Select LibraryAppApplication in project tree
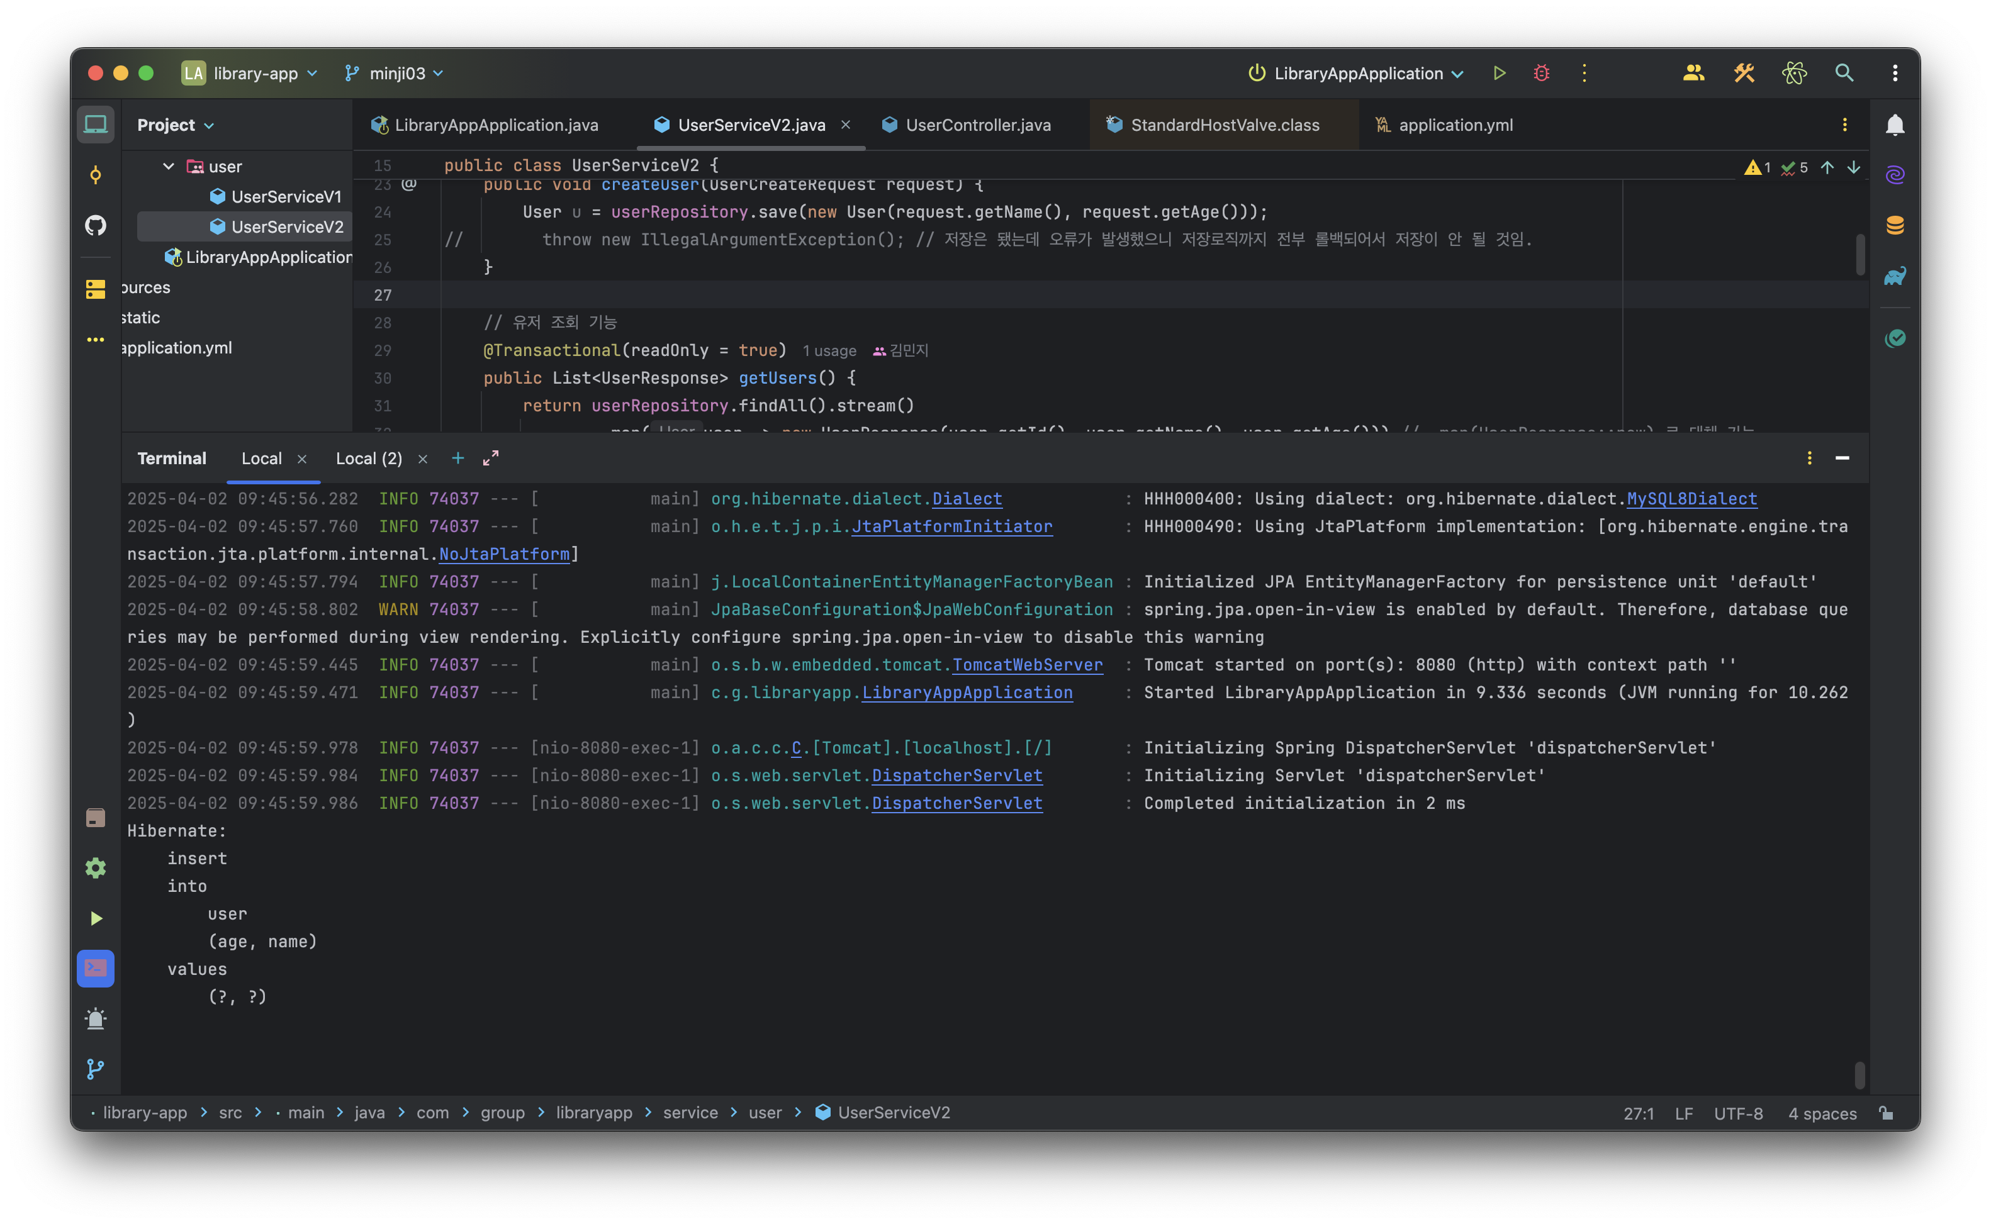Viewport: 1991px width, 1224px height. 259,257
